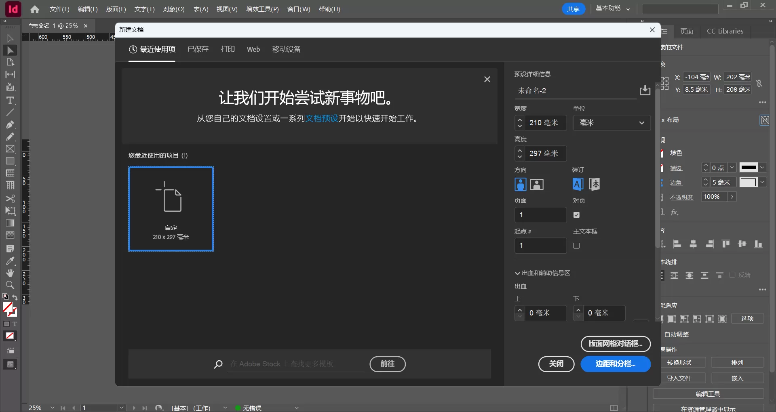The height and width of the screenshot is (412, 776).
Task: Switch to the Web tab
Action: pyautogui.click(x=253, y=49)
